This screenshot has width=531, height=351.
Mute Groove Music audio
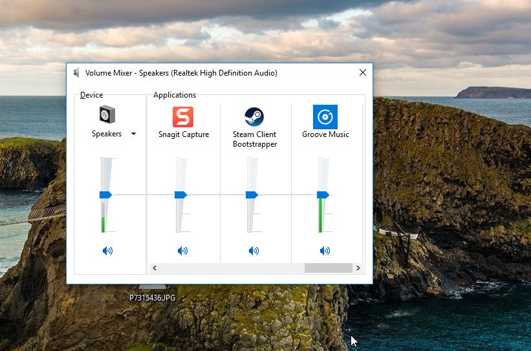[325, 251]
